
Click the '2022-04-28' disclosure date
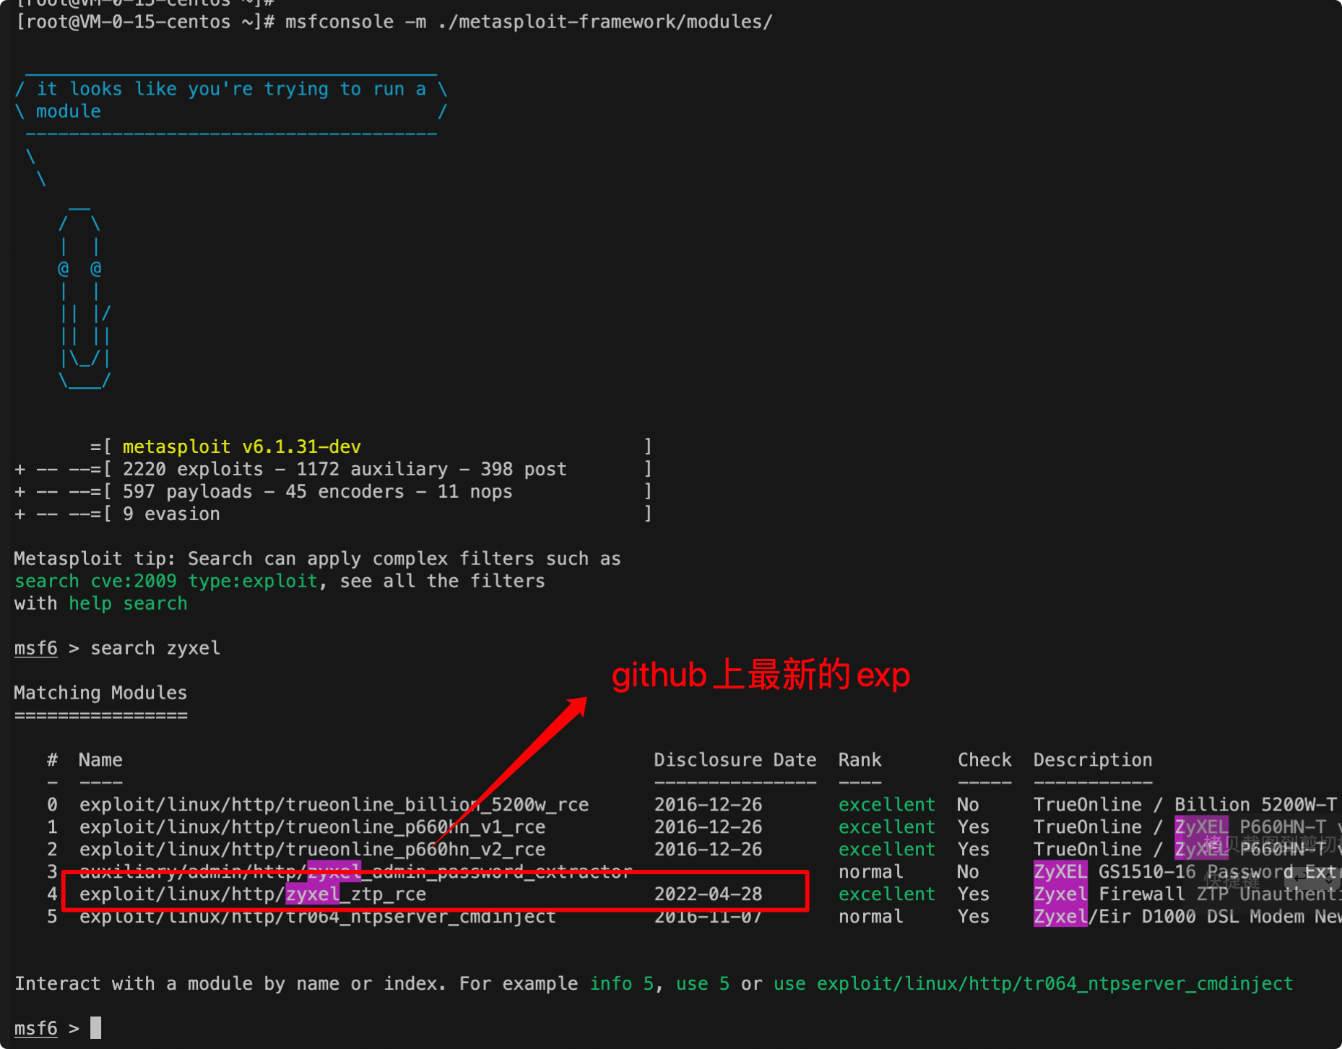(x=708, y=894)
